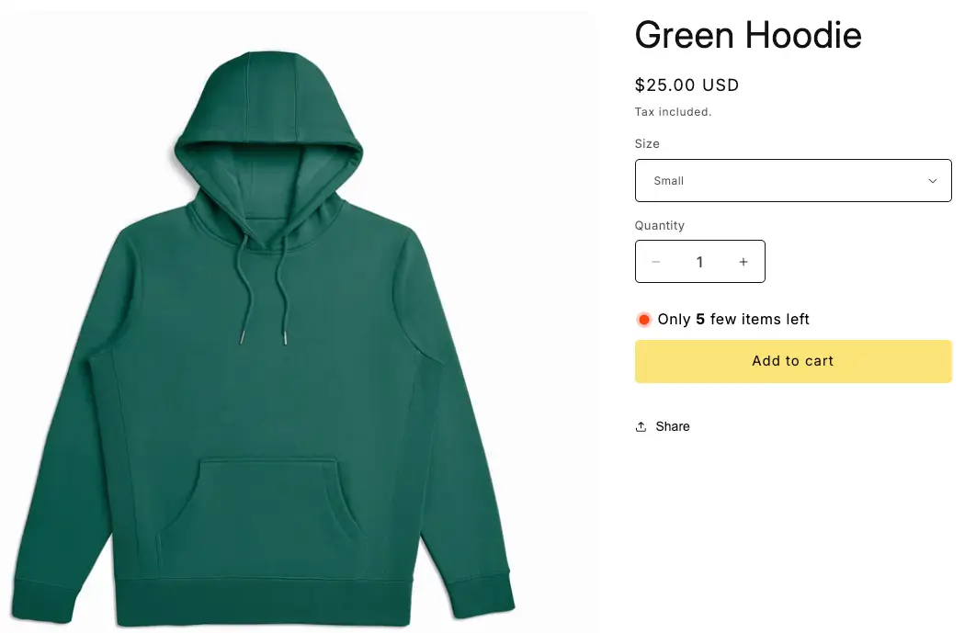Click the Size field label

(647, 143)
